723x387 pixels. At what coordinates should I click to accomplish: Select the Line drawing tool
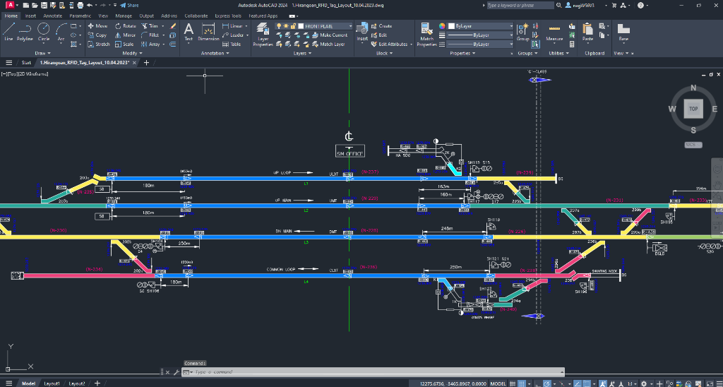8,32
